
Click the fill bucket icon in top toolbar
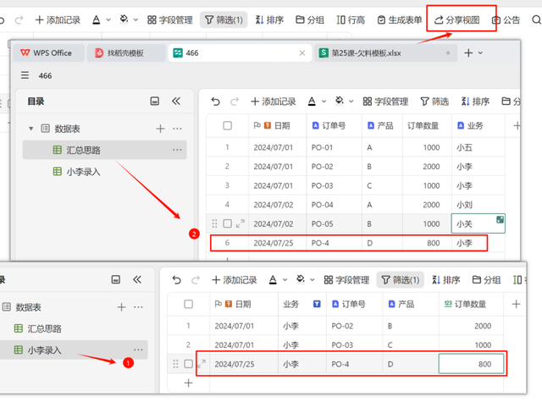click(x=124, y=19)
